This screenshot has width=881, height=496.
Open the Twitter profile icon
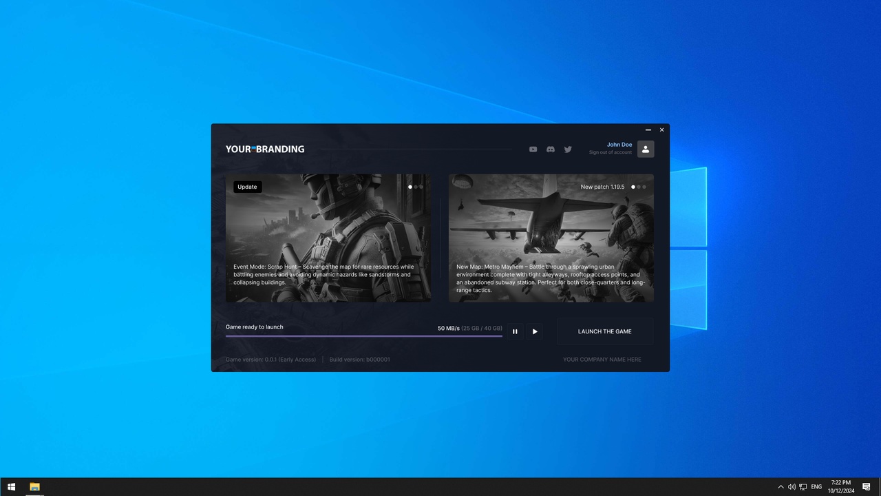tap(568, 149)
